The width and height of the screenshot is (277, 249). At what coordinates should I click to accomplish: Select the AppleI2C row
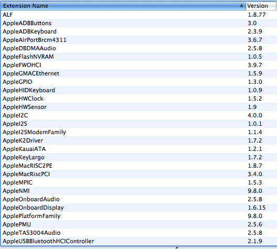pos(139,115)
